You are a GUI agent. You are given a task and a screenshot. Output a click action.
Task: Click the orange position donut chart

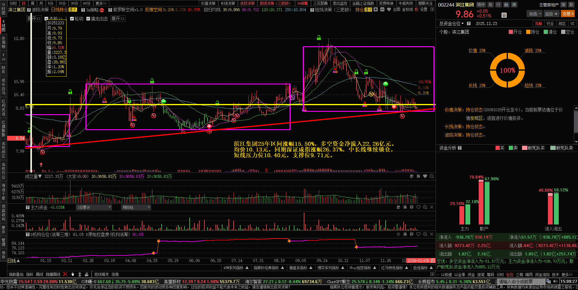point(508,70)
